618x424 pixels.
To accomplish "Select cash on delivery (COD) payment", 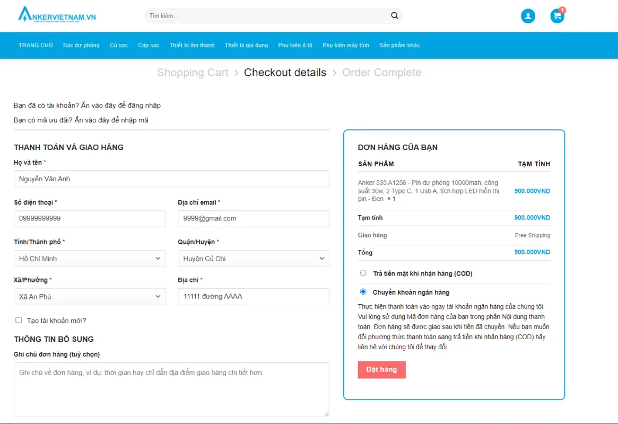I will (x=363, y=273).
